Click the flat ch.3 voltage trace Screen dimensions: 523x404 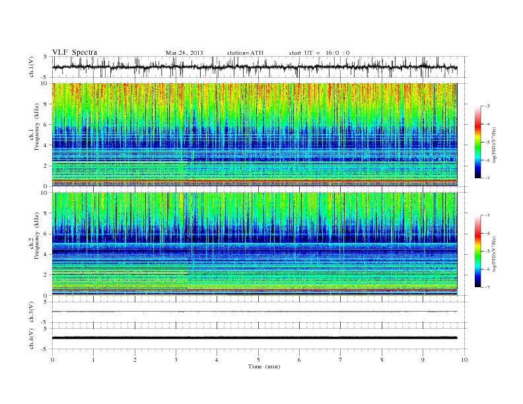click(254, 312)
